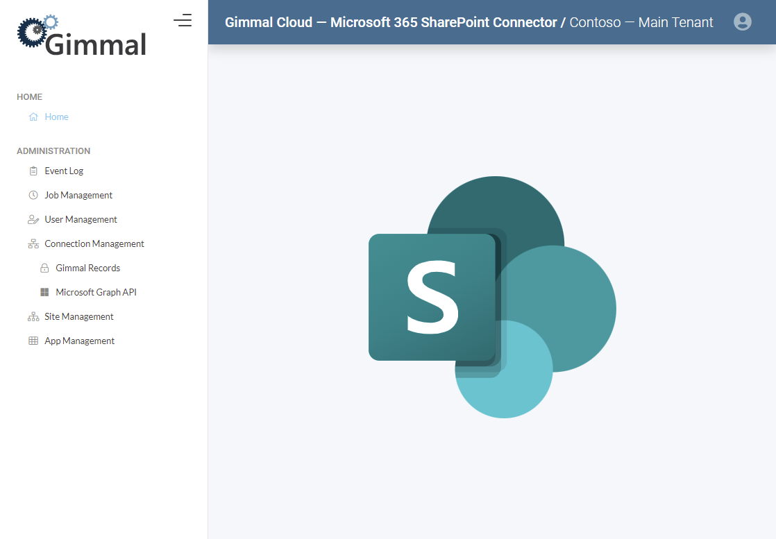Select the Event Log clipboard icon
This screenshot has height=539, width=776.
tap(33, 170)
